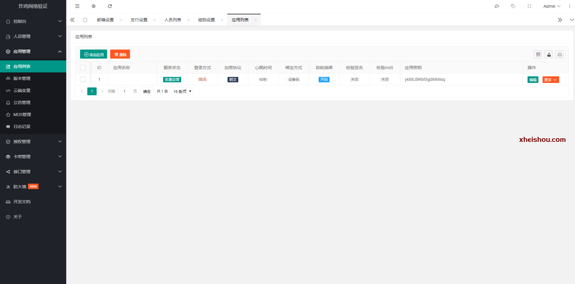Expand the 人员管理 sidebar menu
The image size is (575, 284).
click(x=33, y=36)
